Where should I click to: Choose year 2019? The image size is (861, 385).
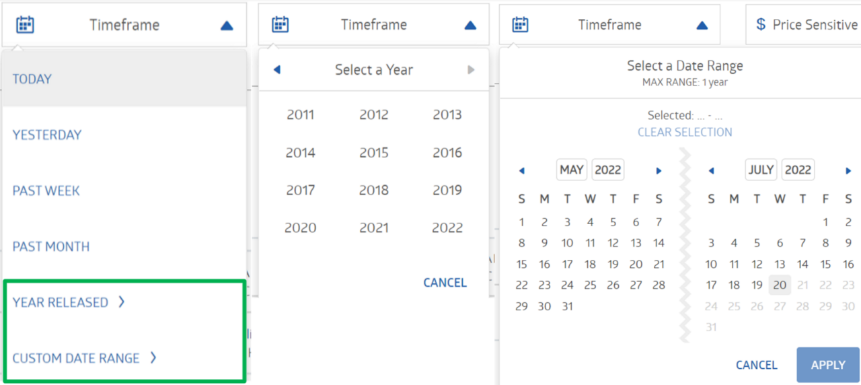point(447,190)
